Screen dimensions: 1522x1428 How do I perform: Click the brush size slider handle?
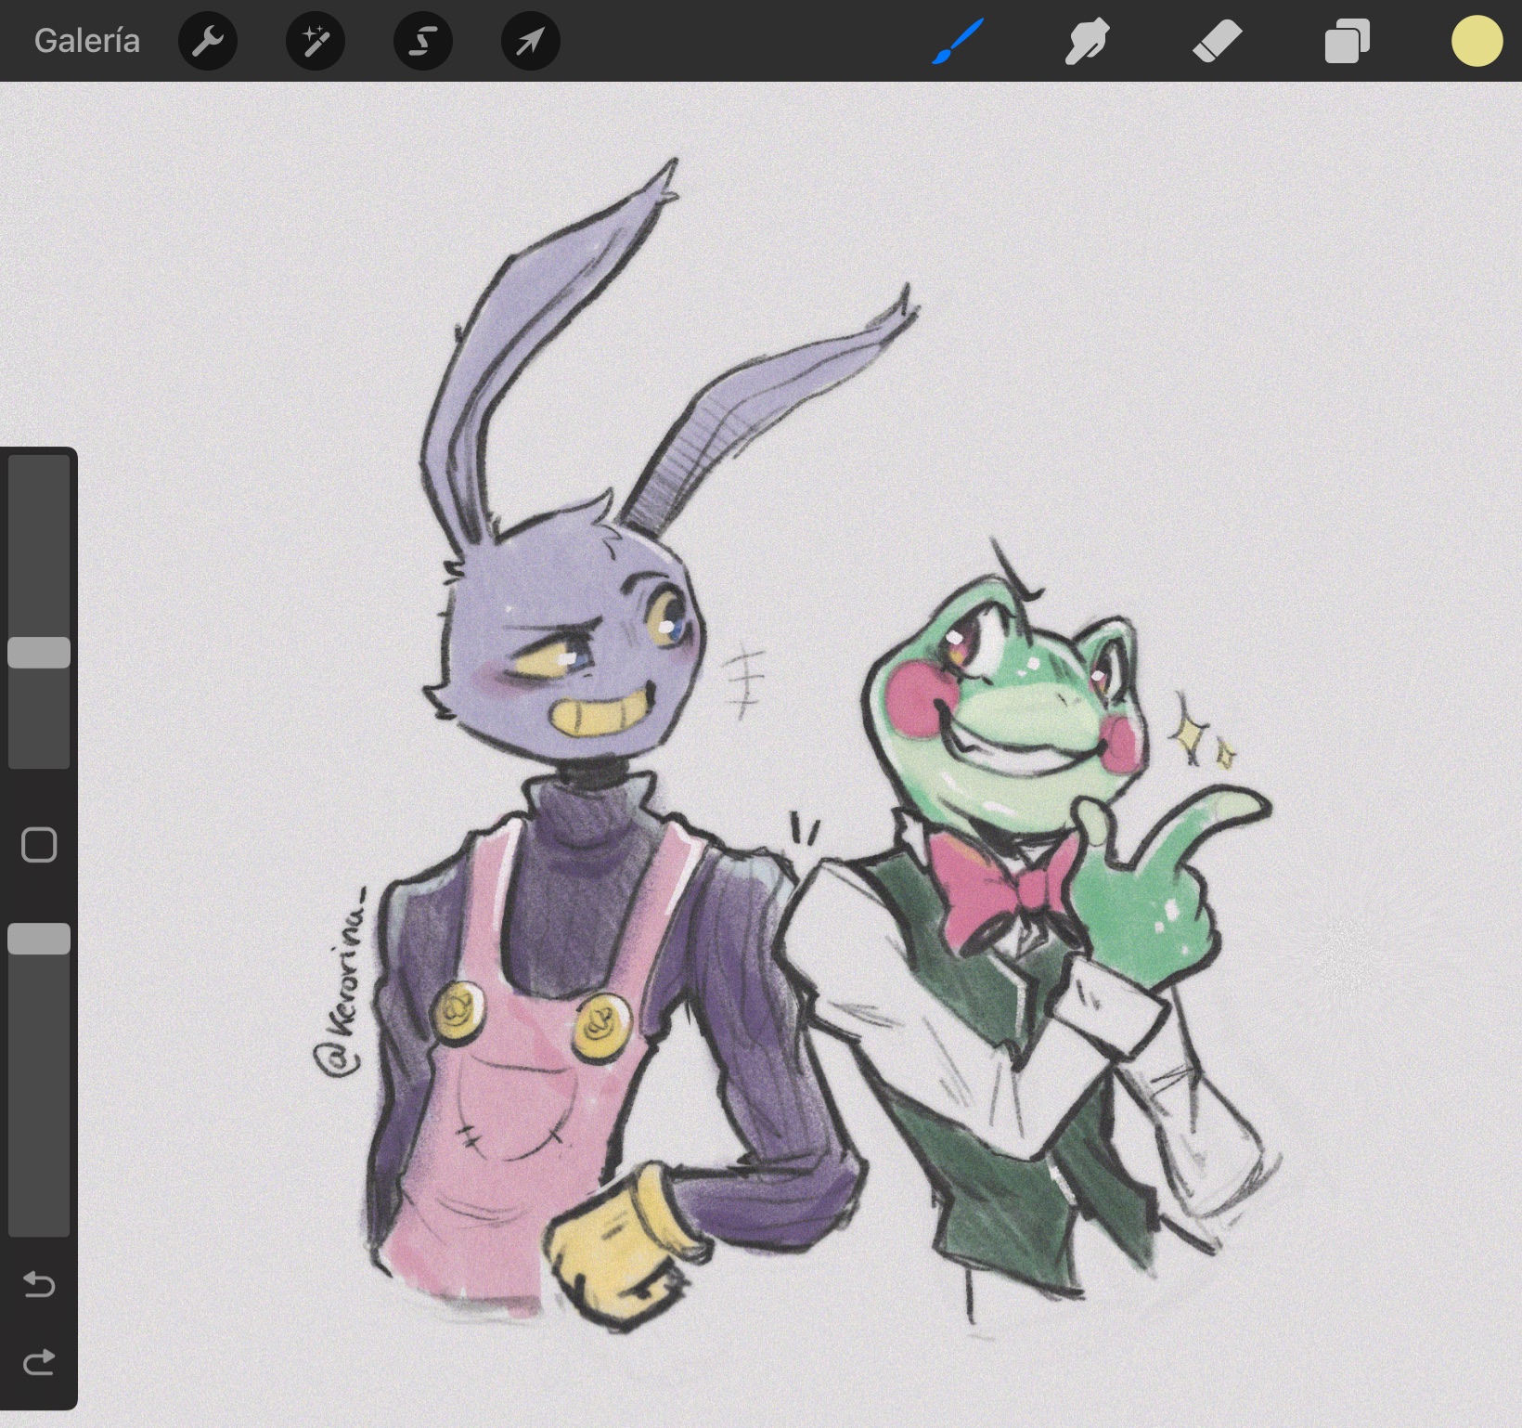coord(39,652)
